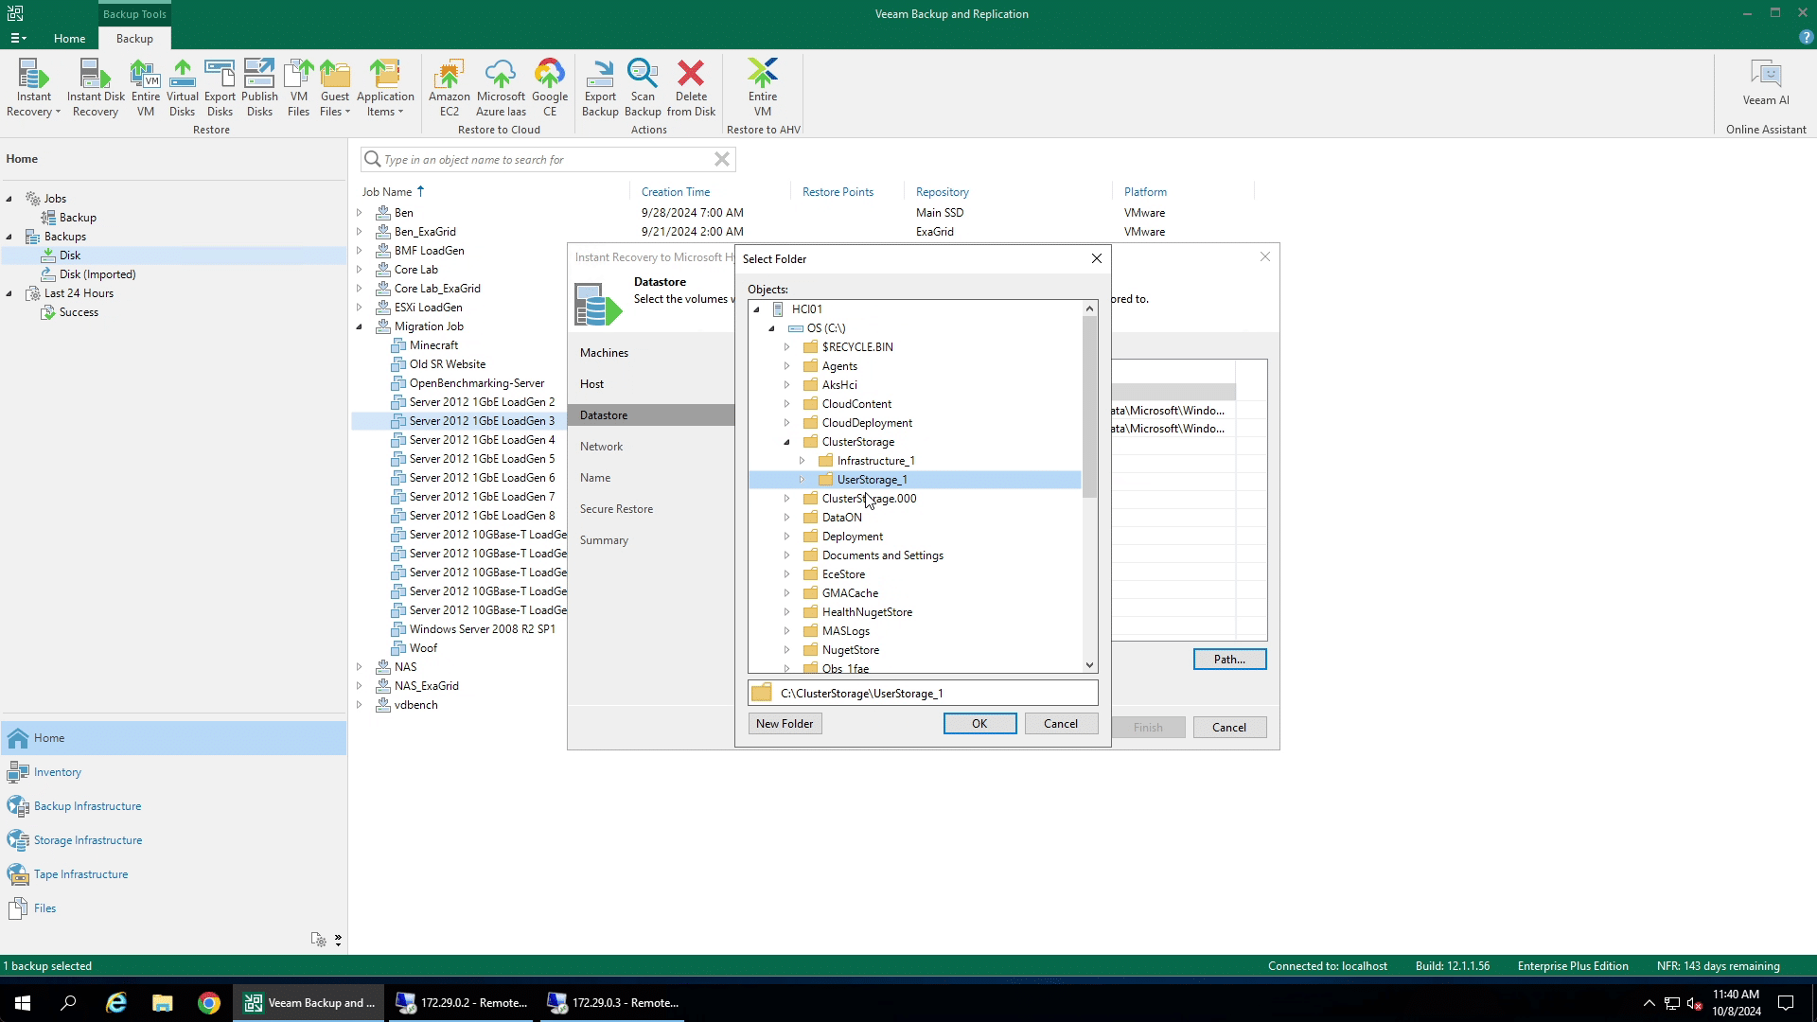Viewport: 1817px width, 1022px height.
Task: Switch to the 172.29.0.2 Remote taskbar window
Action: pyautogui.click(x=461, y=1003)
